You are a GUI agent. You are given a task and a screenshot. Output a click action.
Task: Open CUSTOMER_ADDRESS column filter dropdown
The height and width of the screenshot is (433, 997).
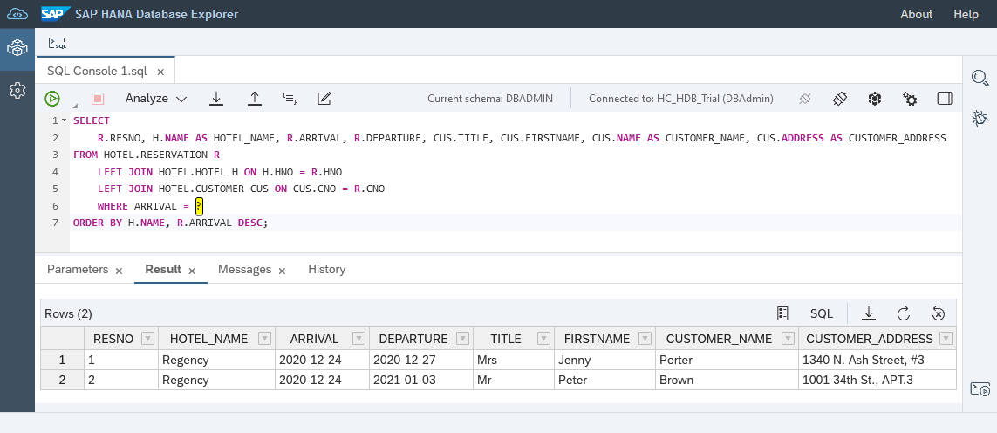coord(946,339)
